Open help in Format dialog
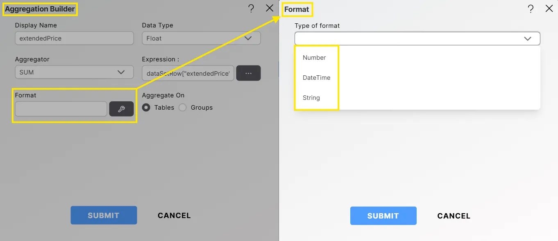Viewport: 558px width, 241px height. tap(531, 9)
